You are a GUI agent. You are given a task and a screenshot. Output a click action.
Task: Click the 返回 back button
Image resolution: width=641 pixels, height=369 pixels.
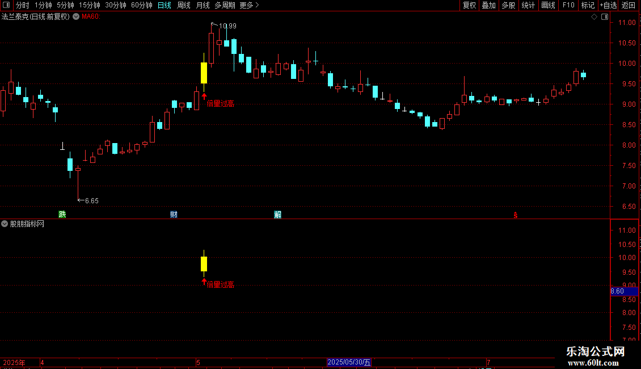click(629, 5)
